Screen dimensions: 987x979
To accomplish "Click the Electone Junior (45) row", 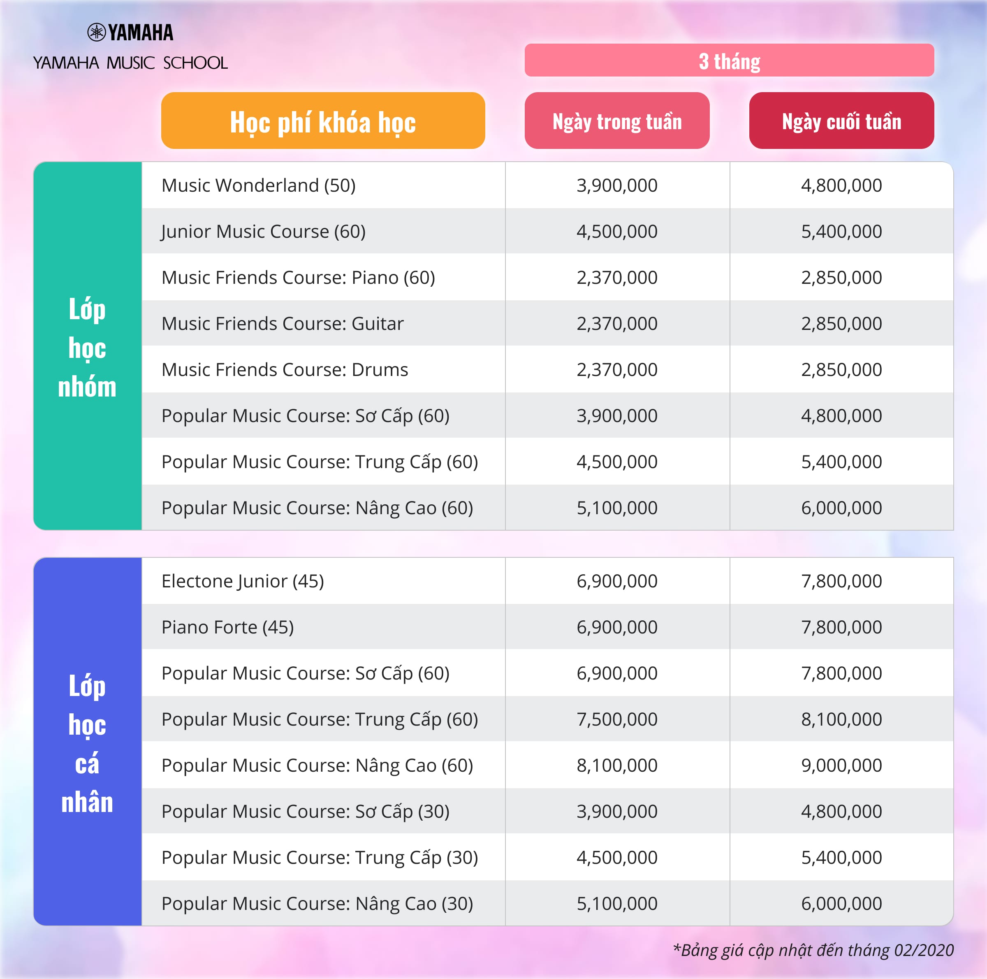I will click(243, 581).
